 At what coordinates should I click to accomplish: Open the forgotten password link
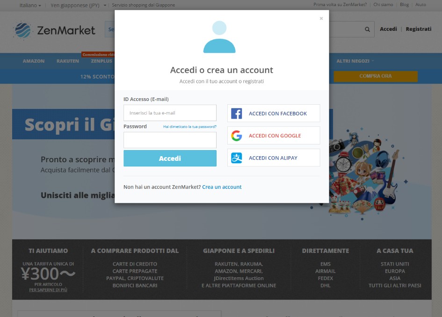point(190,127)
